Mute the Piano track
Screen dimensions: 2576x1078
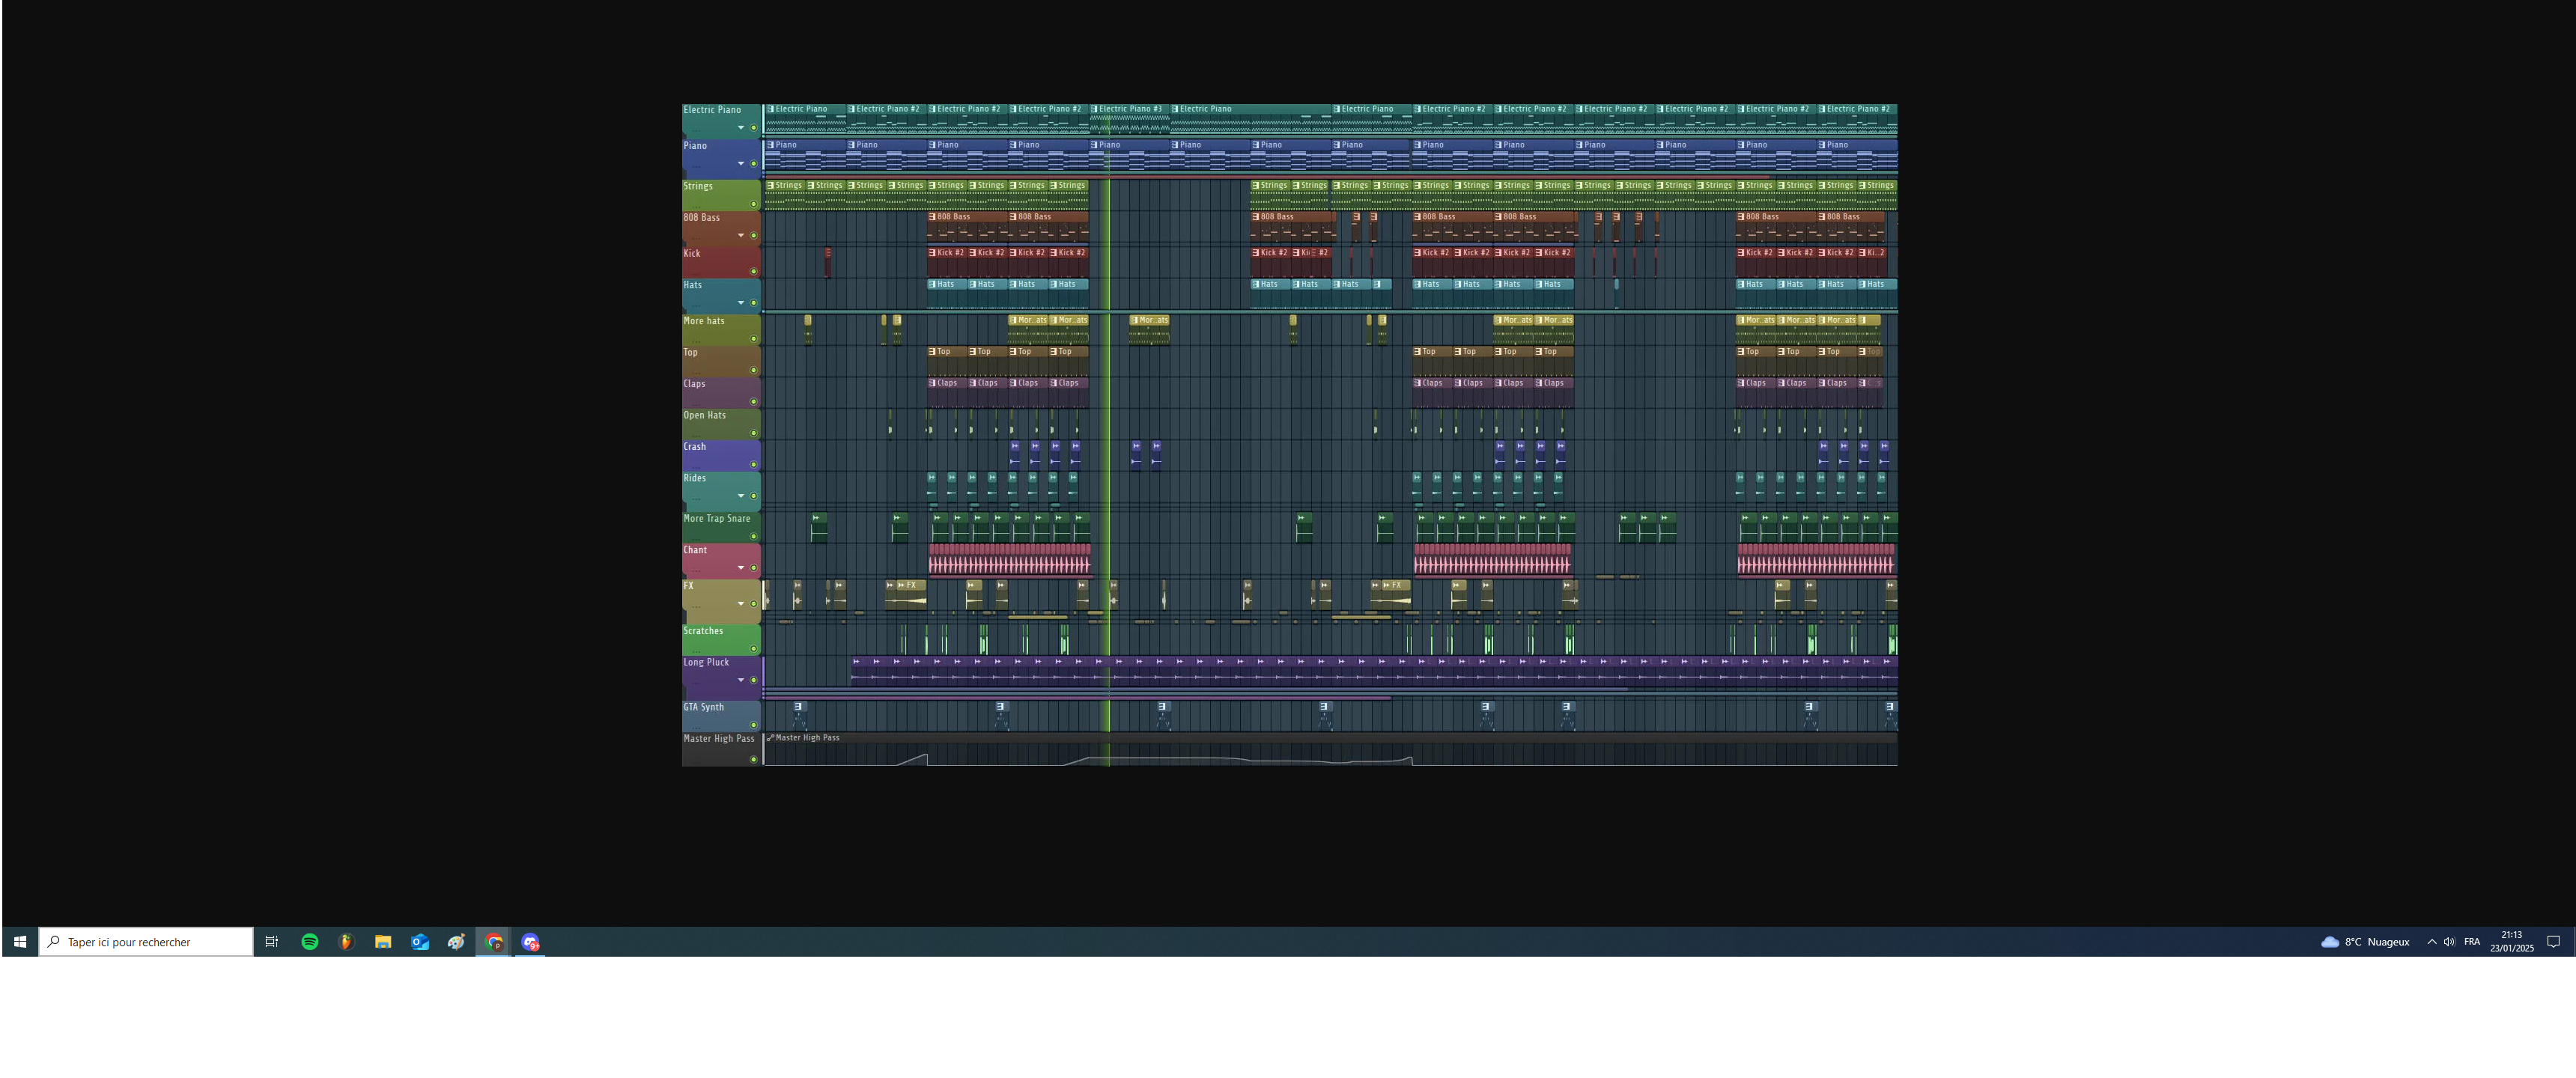(x=754, y=164)
